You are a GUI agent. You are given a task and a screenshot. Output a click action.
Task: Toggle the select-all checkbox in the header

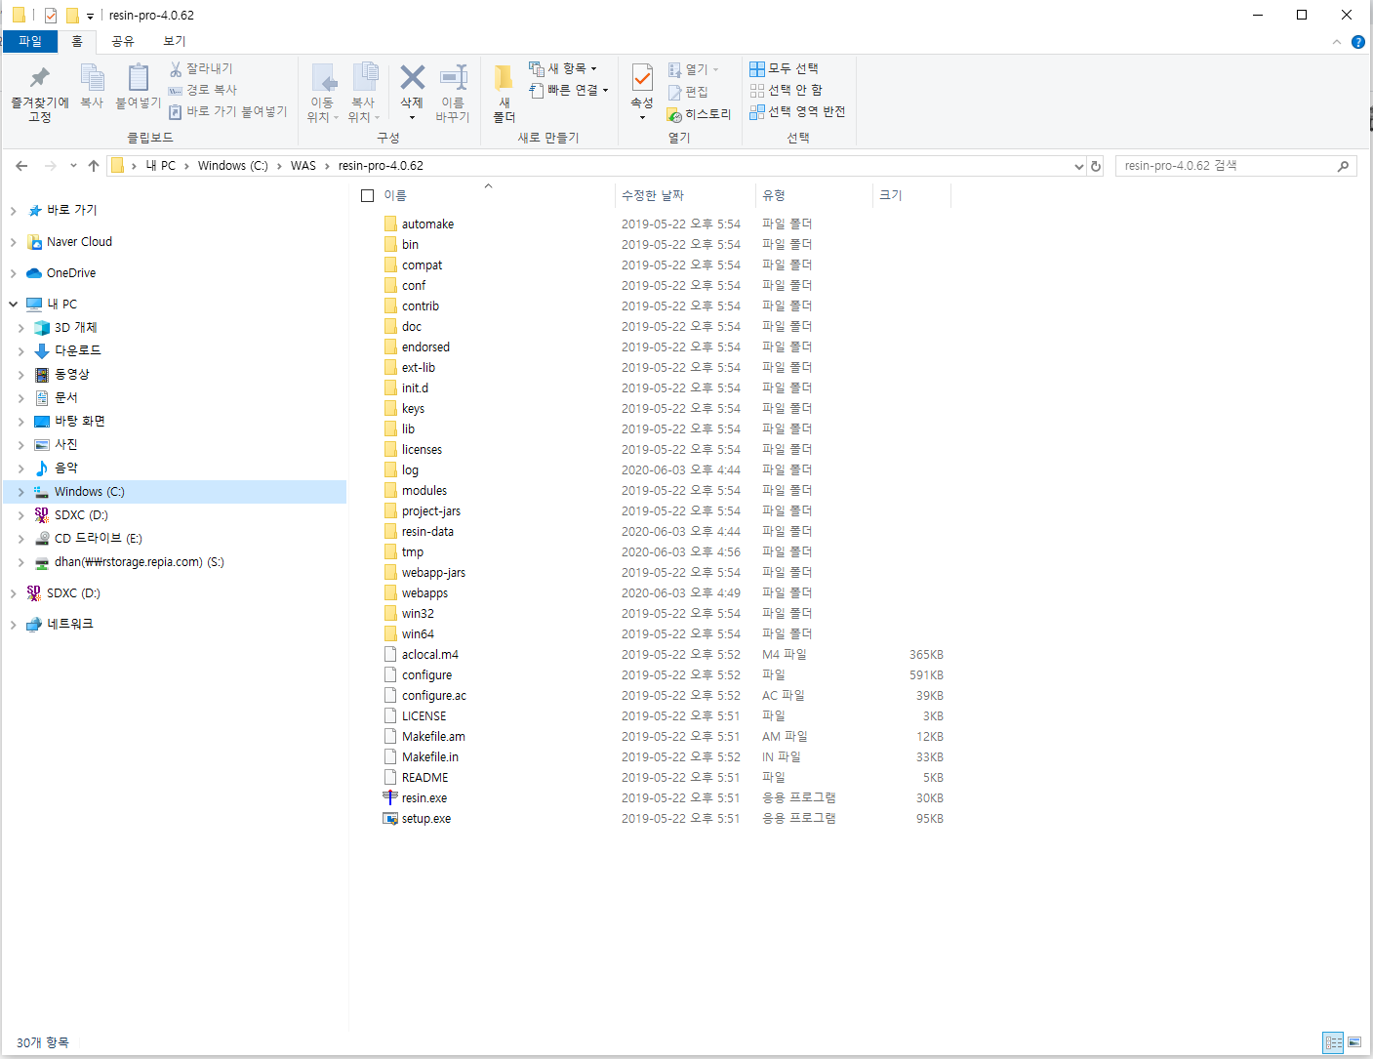tap(368, 196)
